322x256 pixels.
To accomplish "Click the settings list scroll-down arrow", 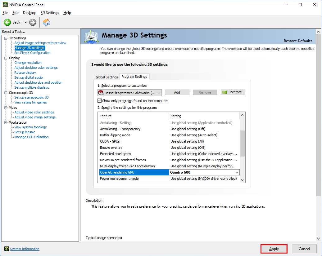I will (x=242, y=180).
